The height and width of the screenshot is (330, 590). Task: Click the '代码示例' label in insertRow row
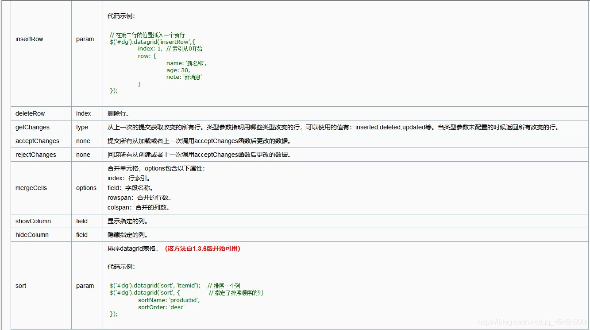click(x=121, y=16)
